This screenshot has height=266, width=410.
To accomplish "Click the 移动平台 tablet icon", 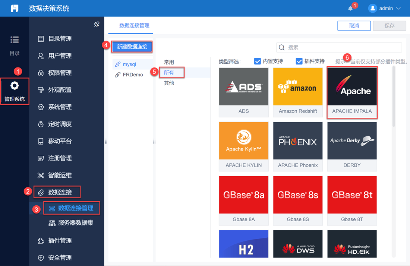I will (41, 141).
